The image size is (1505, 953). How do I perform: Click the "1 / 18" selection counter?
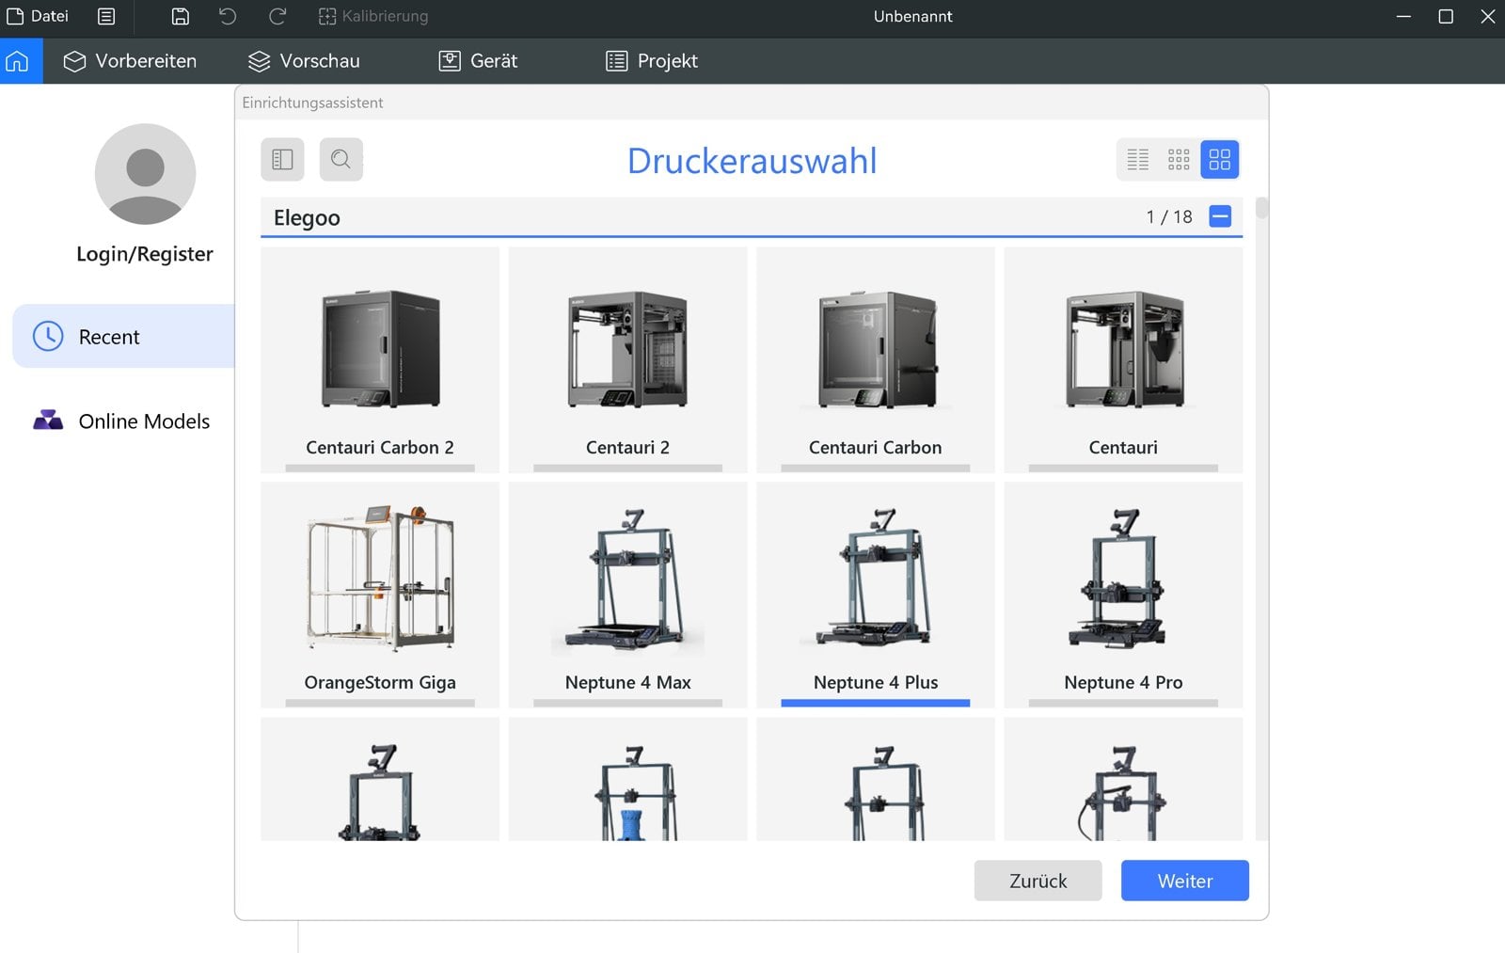[x=1169, y=216]
